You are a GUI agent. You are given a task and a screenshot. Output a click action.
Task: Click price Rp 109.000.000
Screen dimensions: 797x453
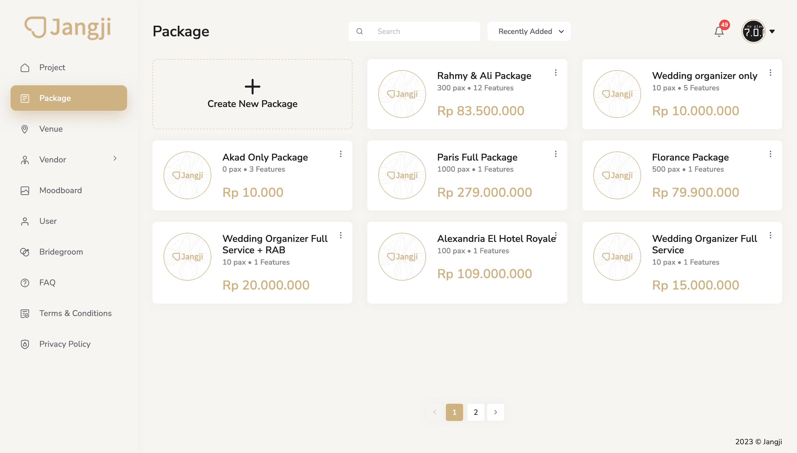485,274
